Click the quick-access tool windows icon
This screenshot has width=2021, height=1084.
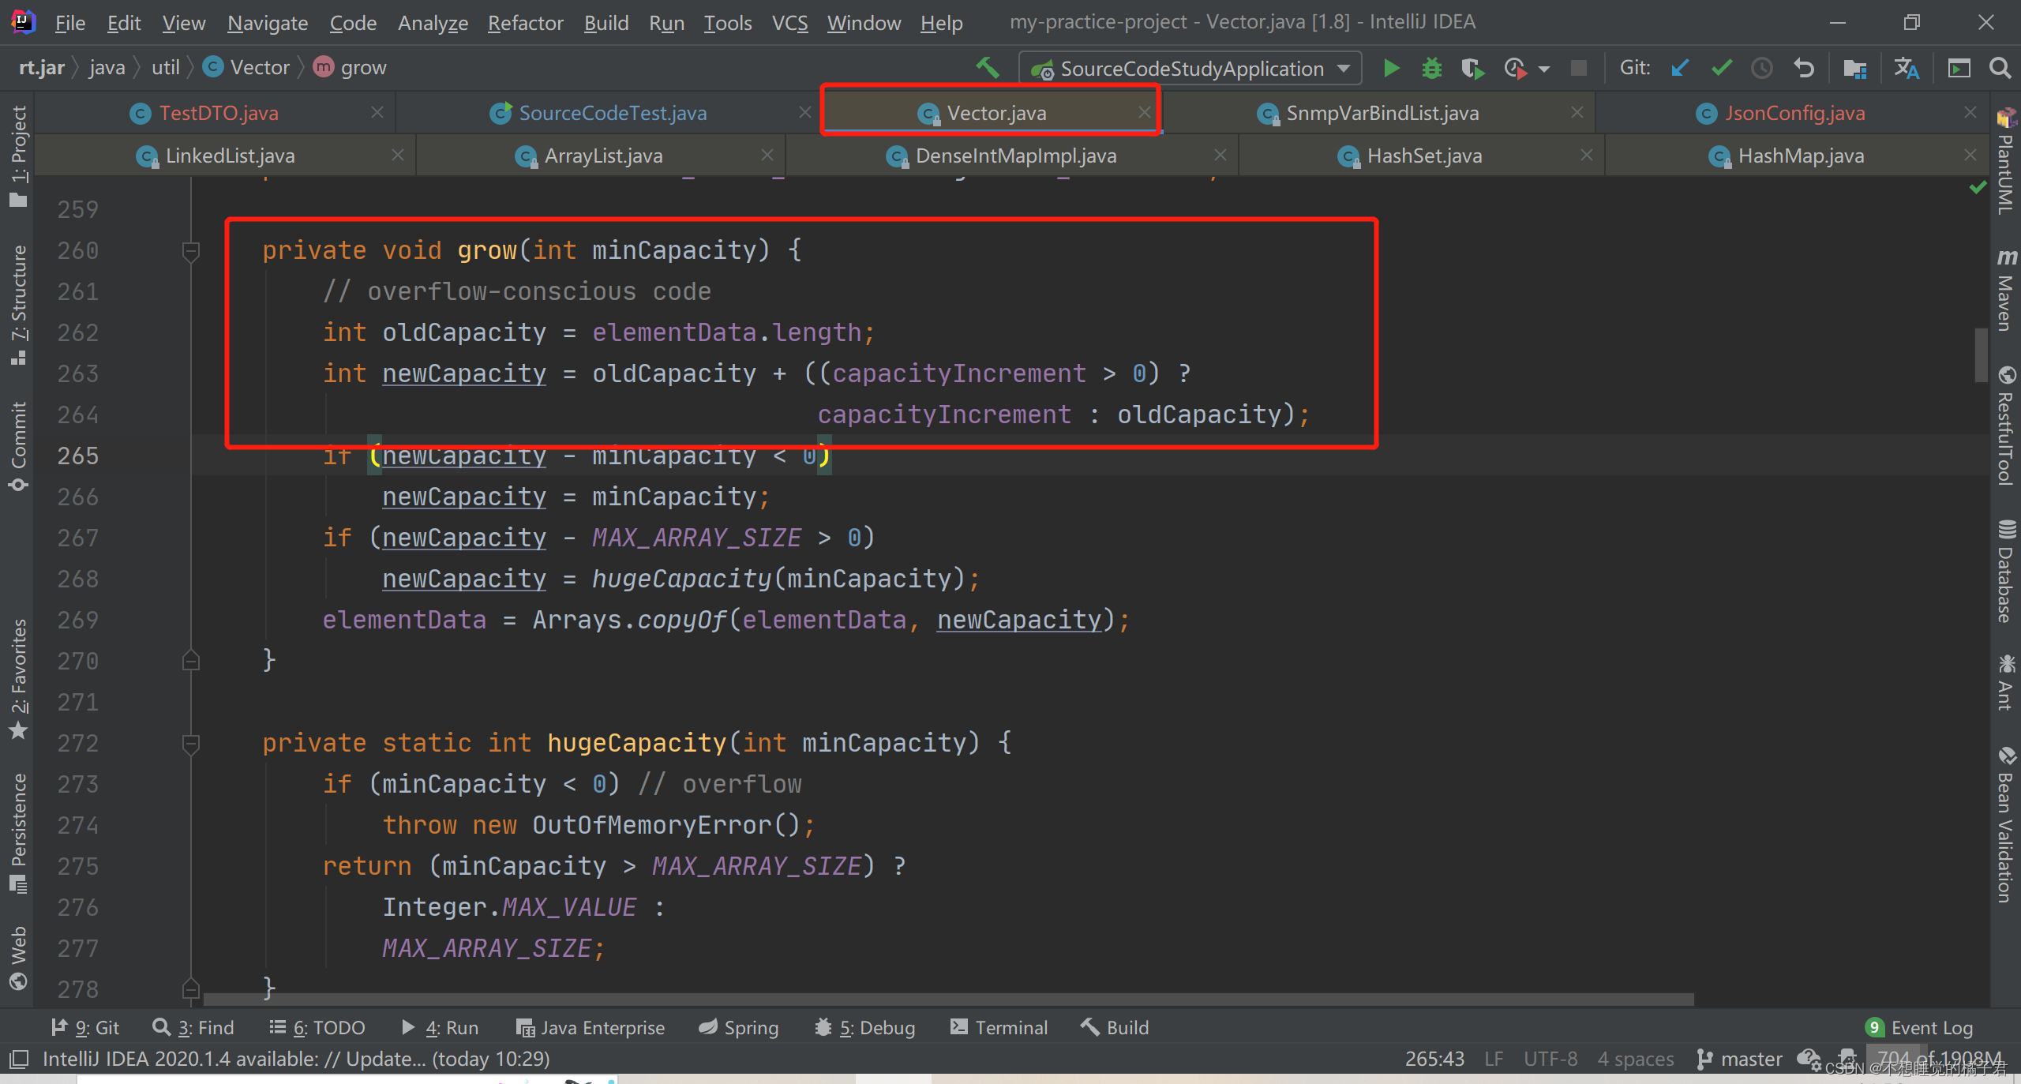[x=18, y=1059]
